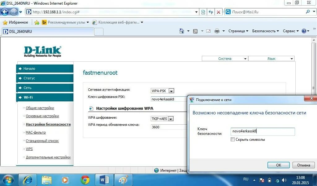The height and width of the screenshot is (186, 317).
Task: Click the Ключ безопасности field in dialog
Action: pos(263,131)
